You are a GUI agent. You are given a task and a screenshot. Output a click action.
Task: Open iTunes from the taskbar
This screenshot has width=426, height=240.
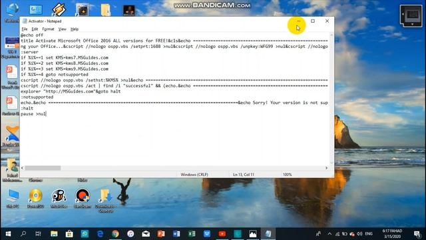130,234
